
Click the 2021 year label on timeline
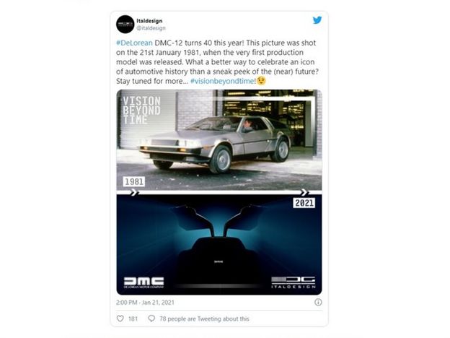click(x=304, y=203)
